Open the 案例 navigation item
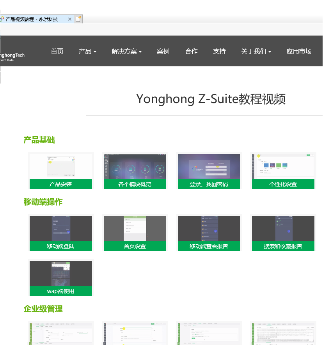The image size is (323, 345). [x=163, y=51]
